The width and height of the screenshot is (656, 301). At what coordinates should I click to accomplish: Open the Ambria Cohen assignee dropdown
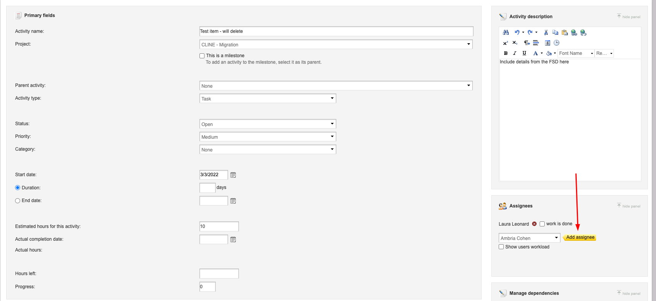(x=530, y=238)
